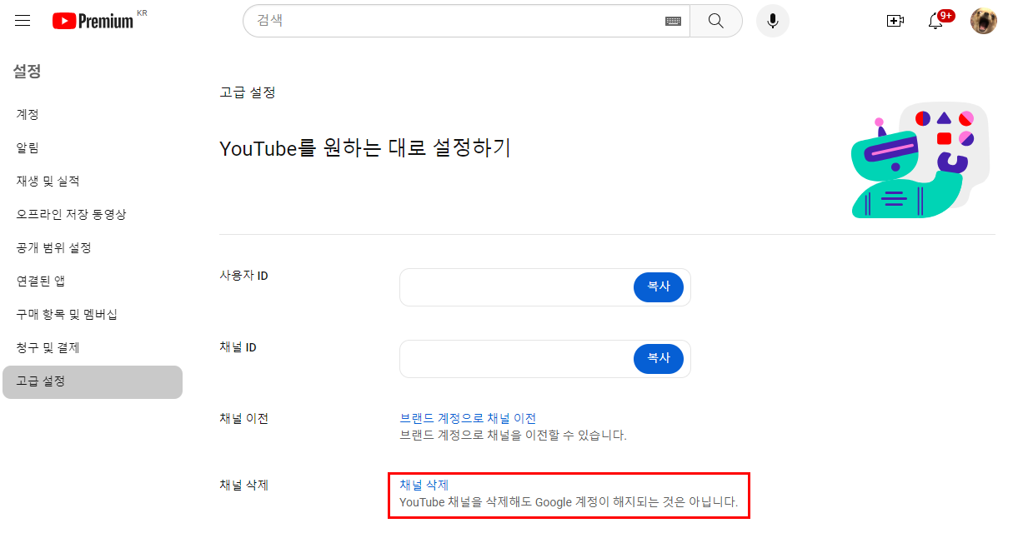Click the 고급 설정 page heading
This screenshot has height=548, width=1018.
click(x=248, y=92)
